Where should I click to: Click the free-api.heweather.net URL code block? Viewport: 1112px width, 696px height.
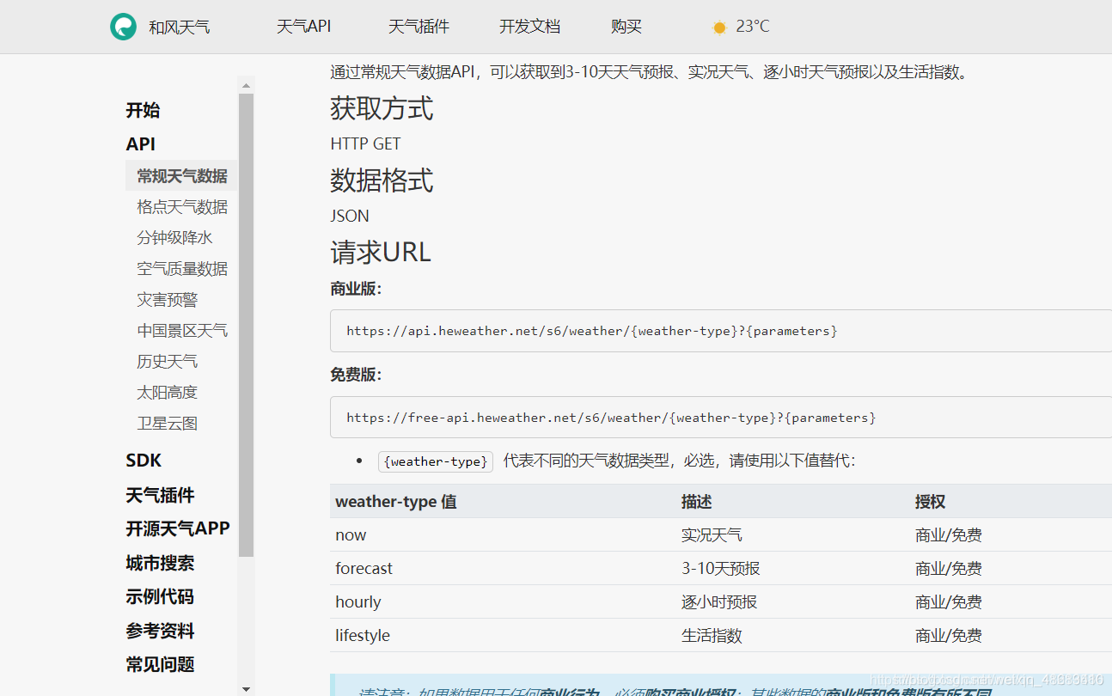pos(721,418)
